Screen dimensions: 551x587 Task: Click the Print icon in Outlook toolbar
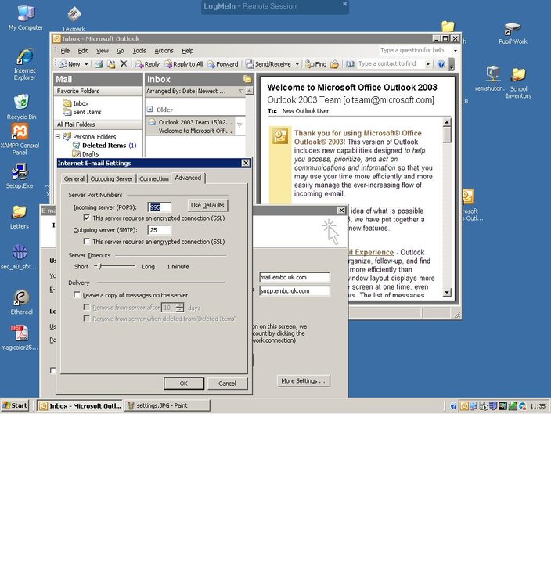pos(99,64)
